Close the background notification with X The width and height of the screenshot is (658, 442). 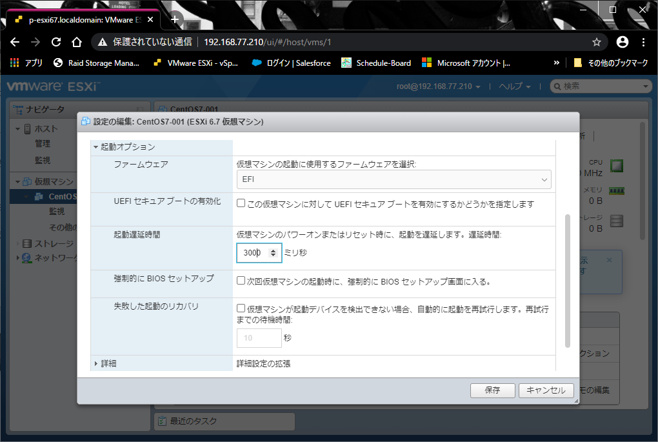pyautogui.click(x=610, y=260)
